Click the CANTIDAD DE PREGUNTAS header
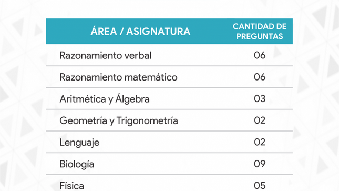Image resolution: width=339 pixels, height=191 pixels. [260, 32]
